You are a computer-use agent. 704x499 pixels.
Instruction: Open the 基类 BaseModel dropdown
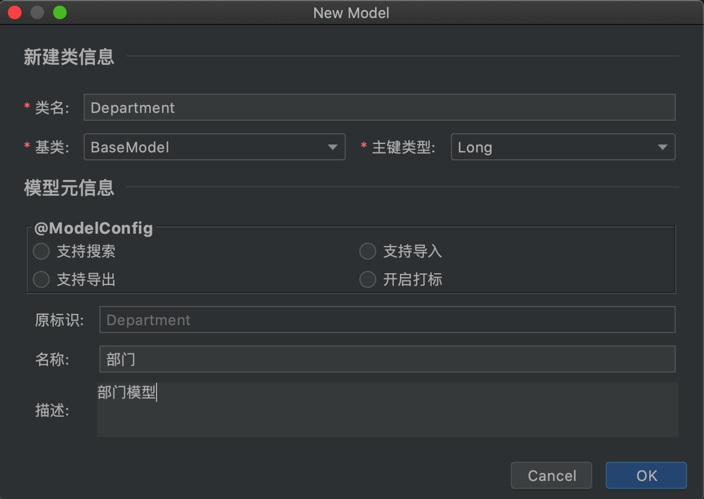(x=214, y=147)
